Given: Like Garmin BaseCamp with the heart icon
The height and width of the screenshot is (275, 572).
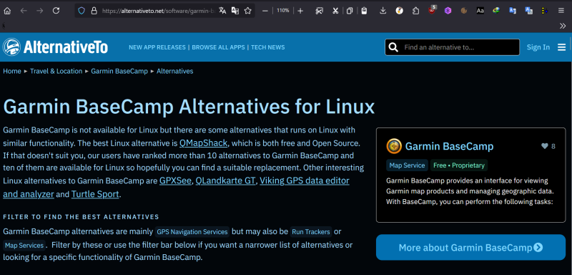Looking at the screenshot, I should 545,146.
